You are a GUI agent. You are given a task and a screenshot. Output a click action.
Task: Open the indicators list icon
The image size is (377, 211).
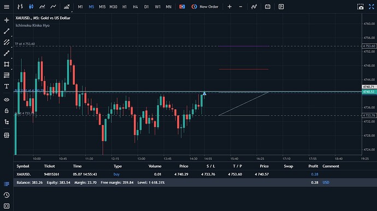tap(67, 7)
